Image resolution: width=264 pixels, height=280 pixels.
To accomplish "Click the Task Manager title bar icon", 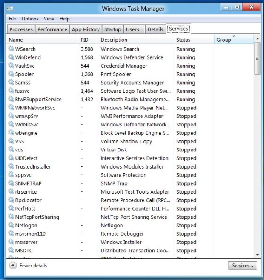I will pyautogui.click(x=10, y=9).
